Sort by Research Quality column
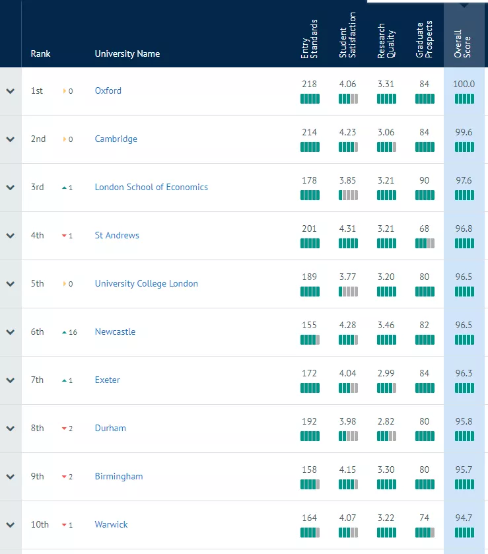The height and width of the screenshot is (554, 488). tap(386, 41)
